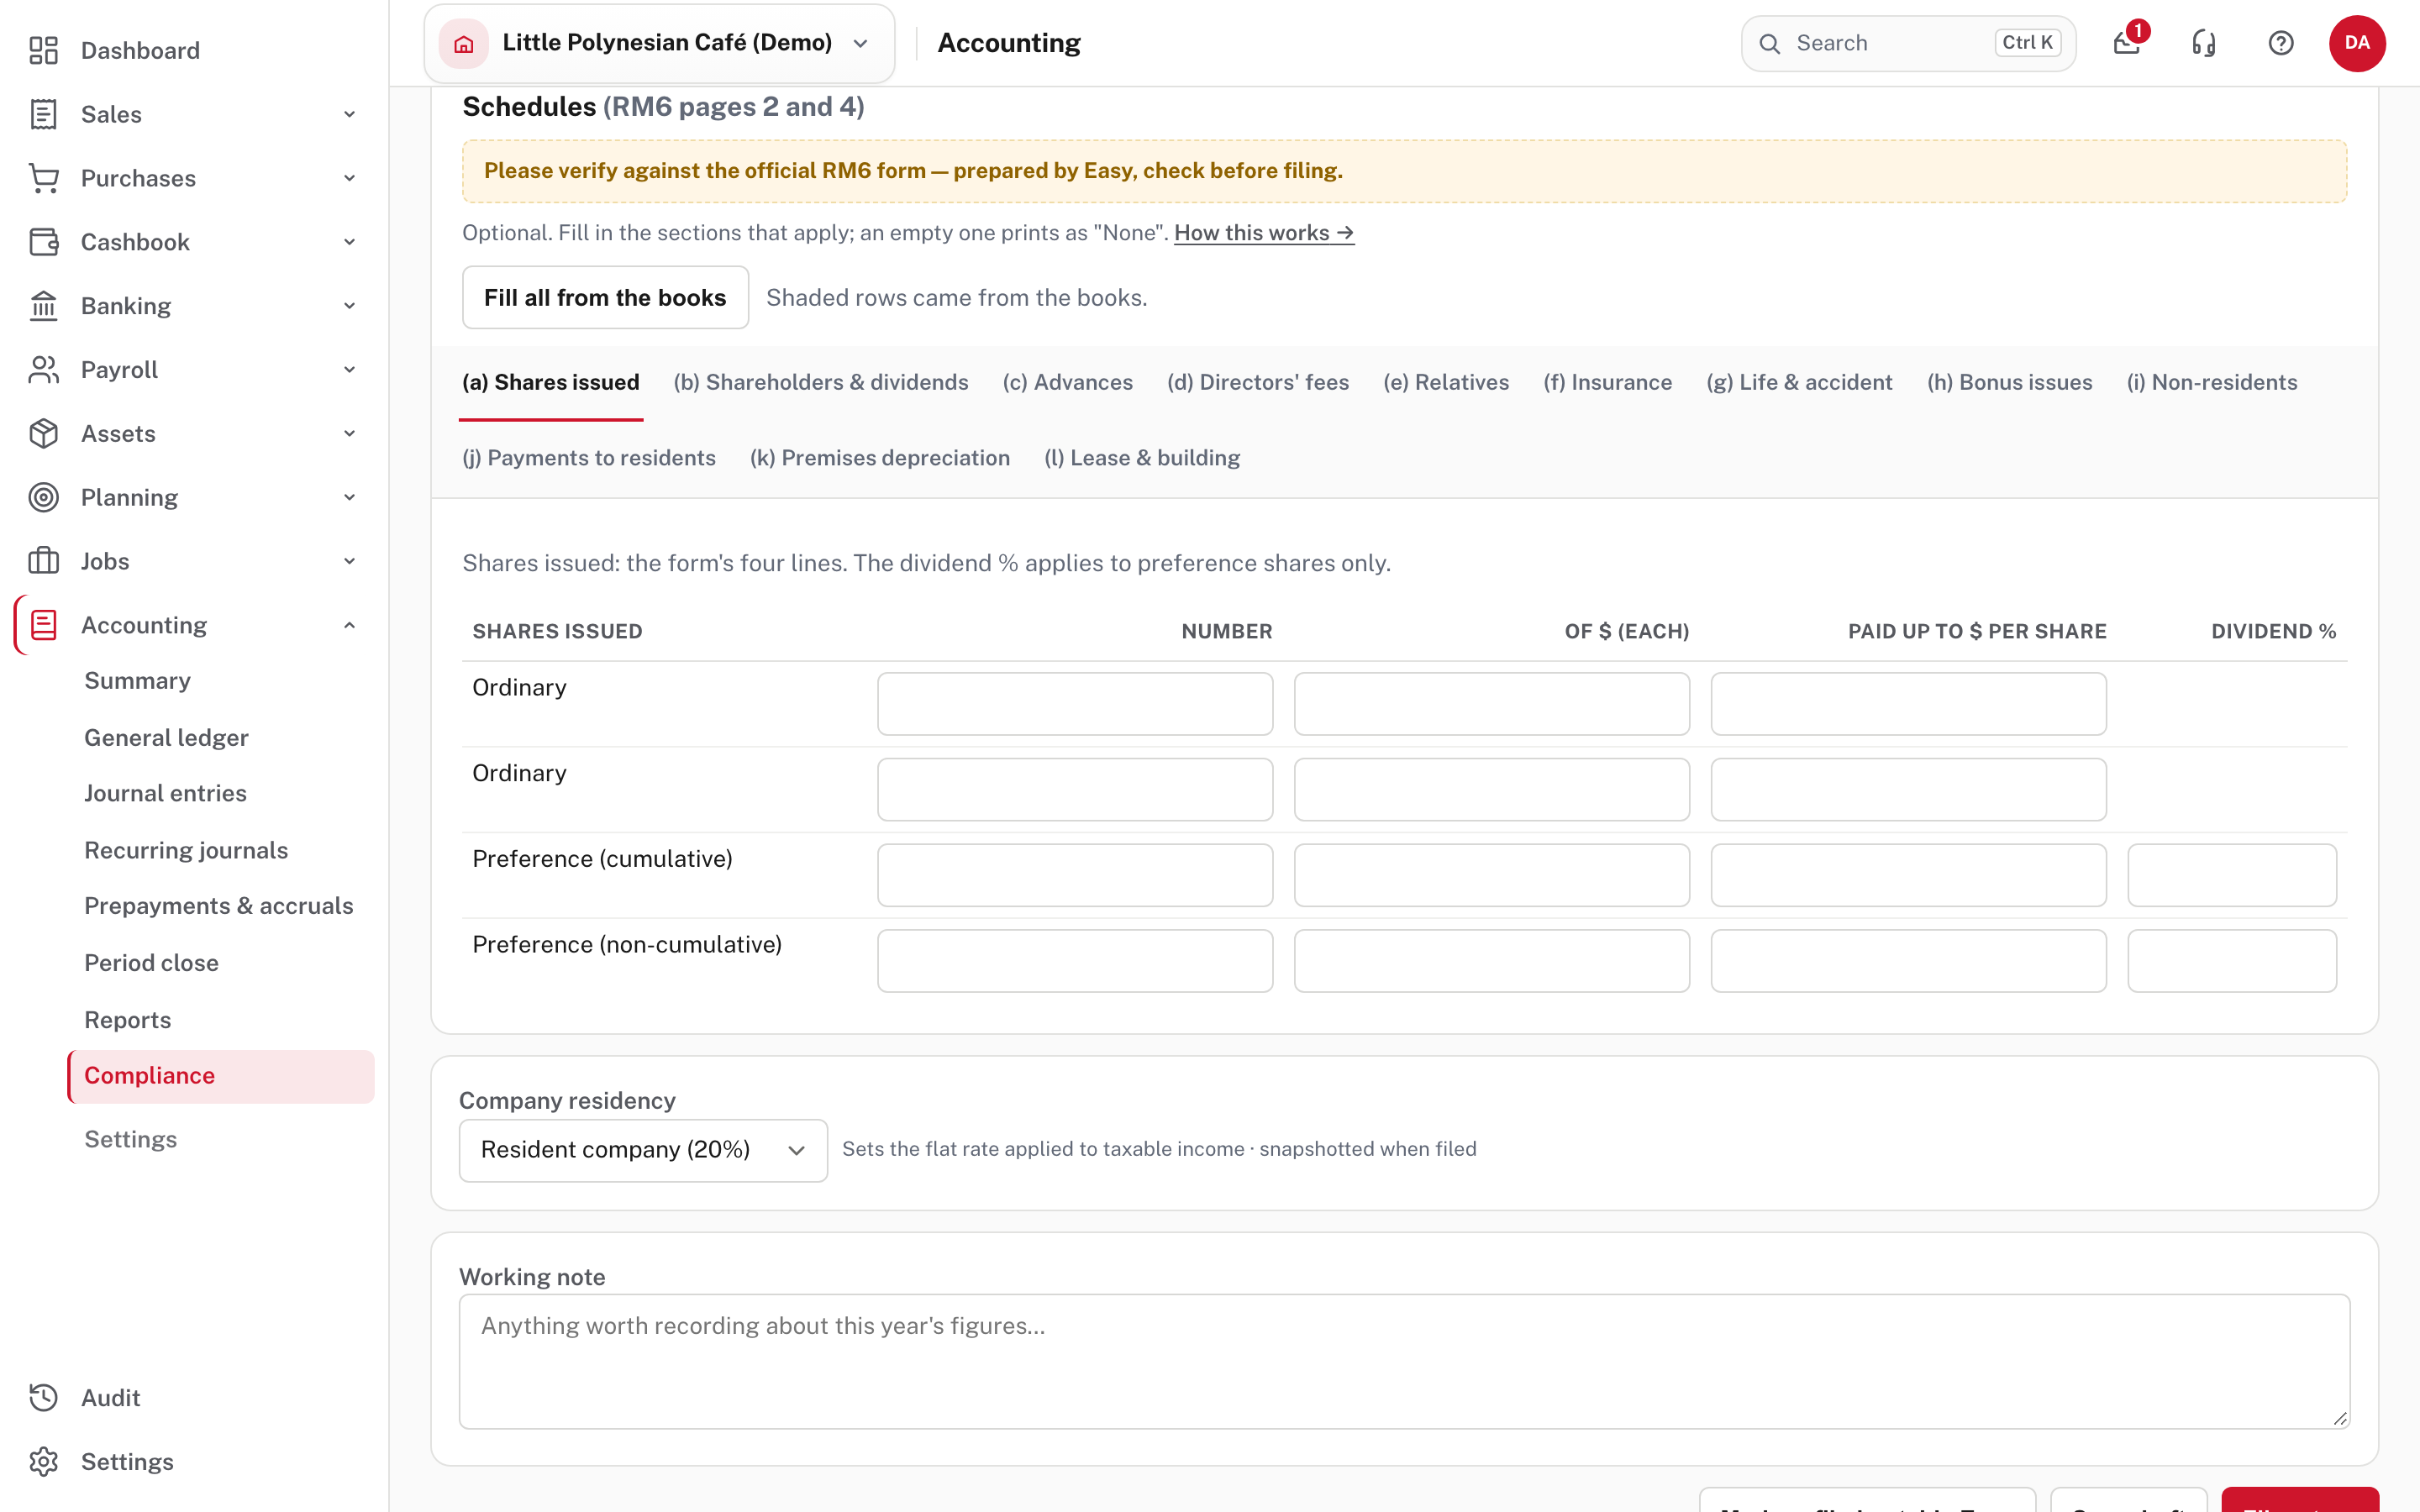Image resolution: width=2420 pixels, height=1512 pixels.
Task: Open the notifications inbox icon
Action: tap(2127, 43)
